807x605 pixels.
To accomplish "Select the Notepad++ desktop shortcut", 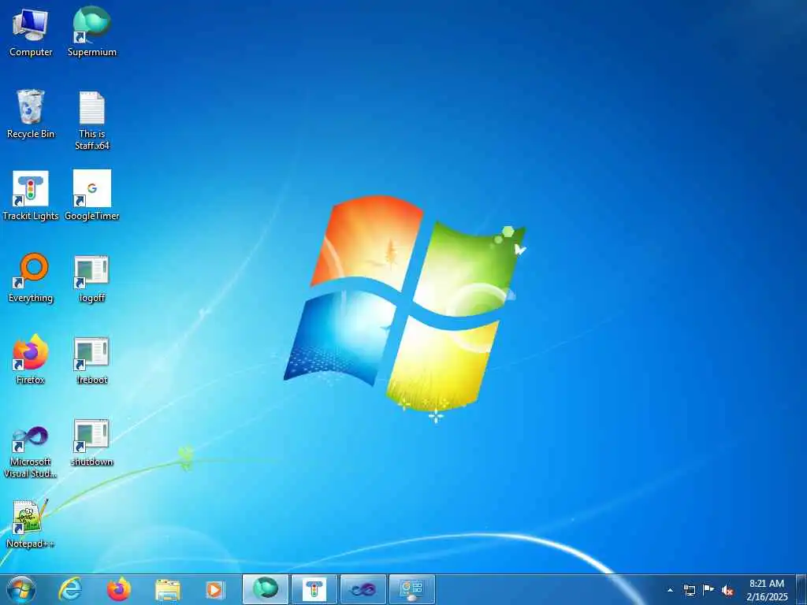I will [31, 524].
